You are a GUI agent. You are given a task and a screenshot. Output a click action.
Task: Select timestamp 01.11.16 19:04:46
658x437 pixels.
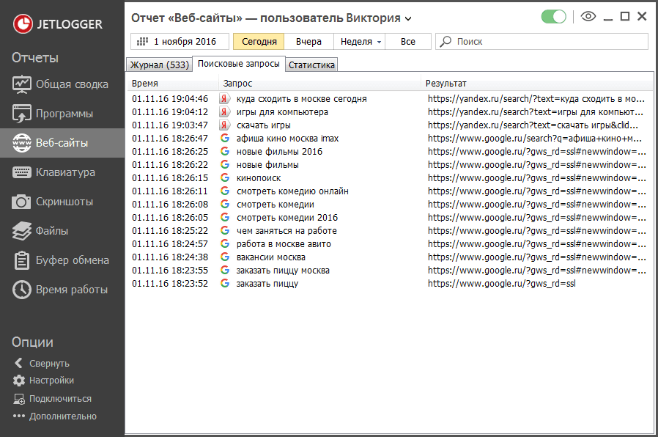(x=169, y=99)
